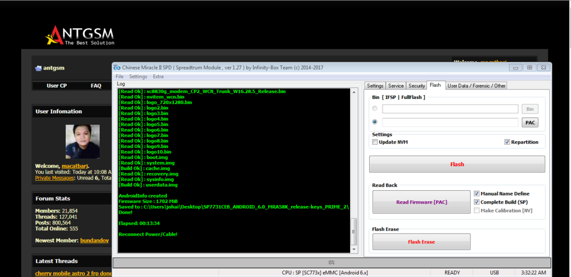Open the File menu
Image resolution: width=571 pixels, height=277 pixels.
(x=119, y=77)
